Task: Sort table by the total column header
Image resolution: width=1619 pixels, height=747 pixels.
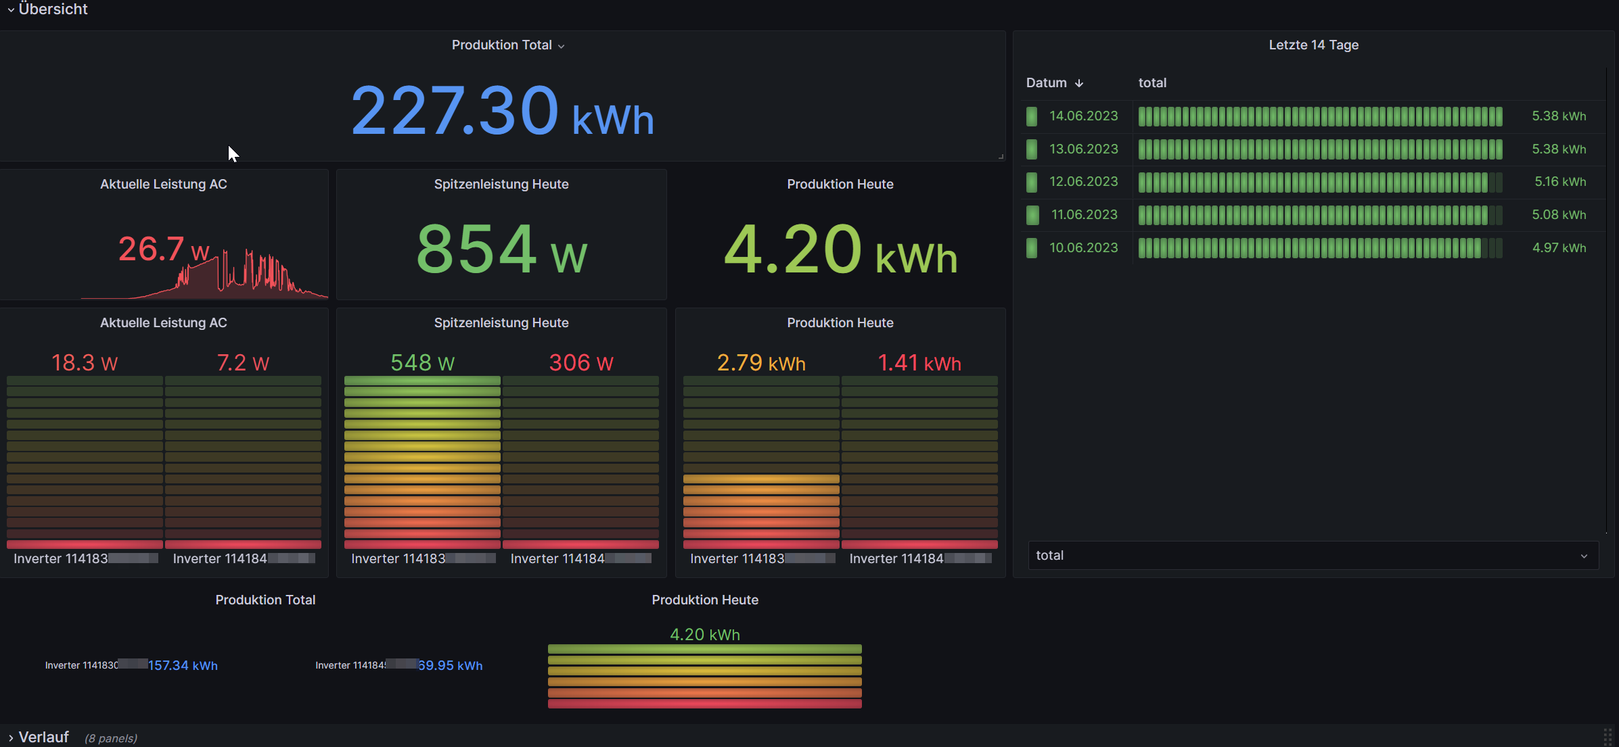Action: pyautogui.click(x=1152, y=83)
